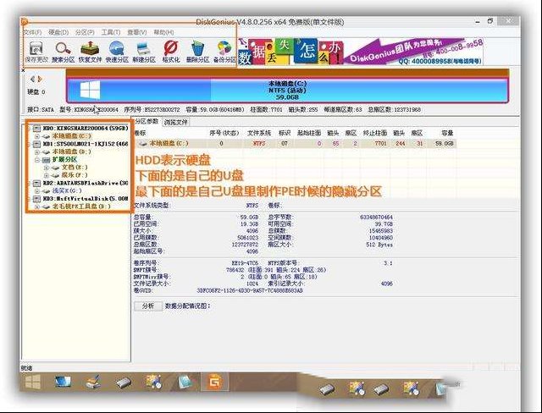Image resolution: width=542 pixels, height=413 pixels.
Task: Switch to the 浏览文件 tab
Action: pos(175,122)
